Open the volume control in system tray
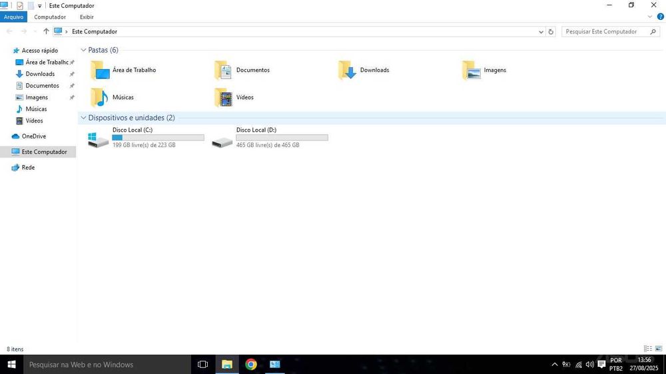The width and height of the screenshot is (666, 374). coord(589,364)
